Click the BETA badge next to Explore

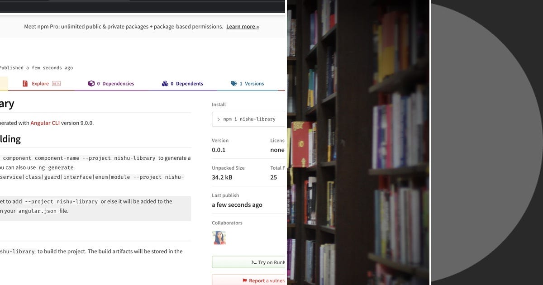coord(56,83)
